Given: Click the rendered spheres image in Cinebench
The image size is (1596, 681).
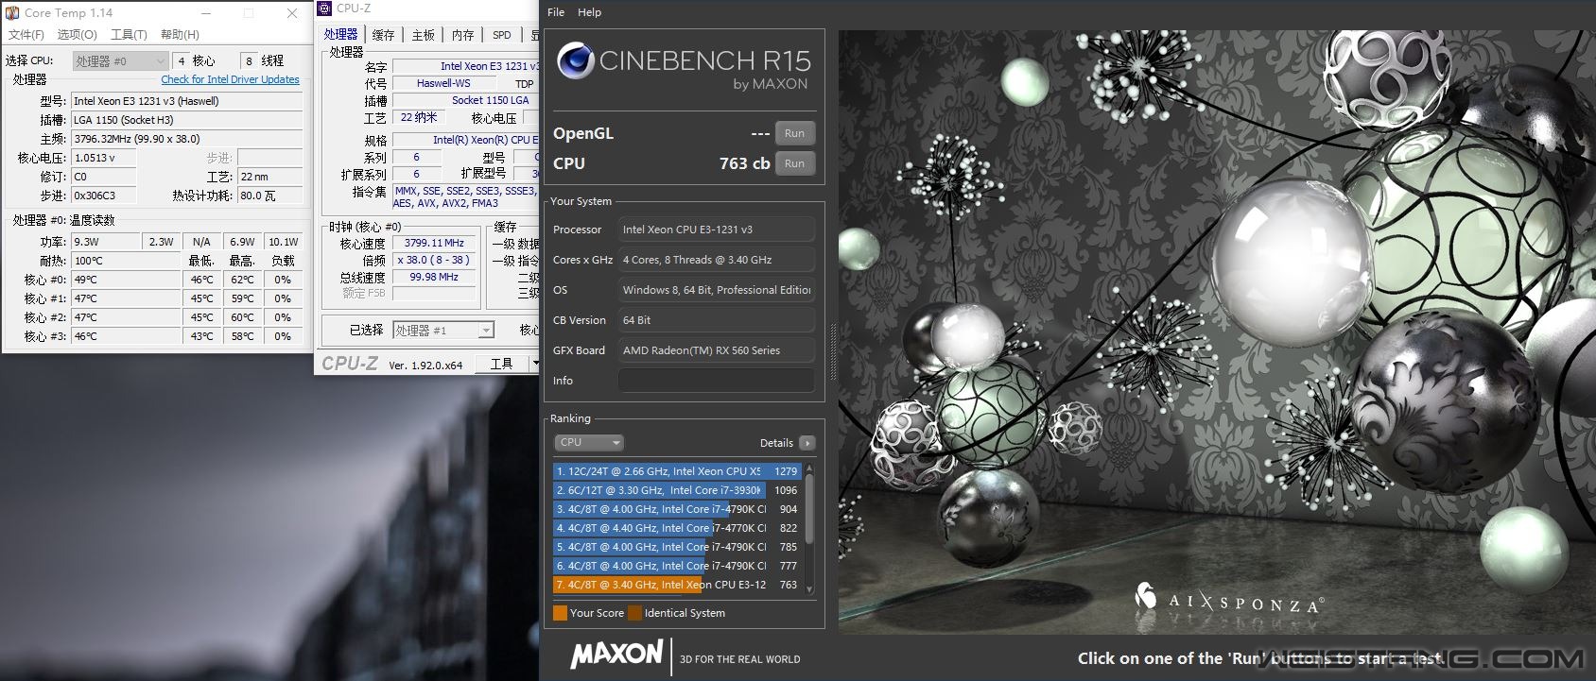Looking at the screenshot, I should [x=1217, y=332].
